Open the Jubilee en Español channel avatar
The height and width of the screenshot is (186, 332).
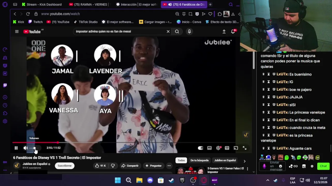click(17, 165)
